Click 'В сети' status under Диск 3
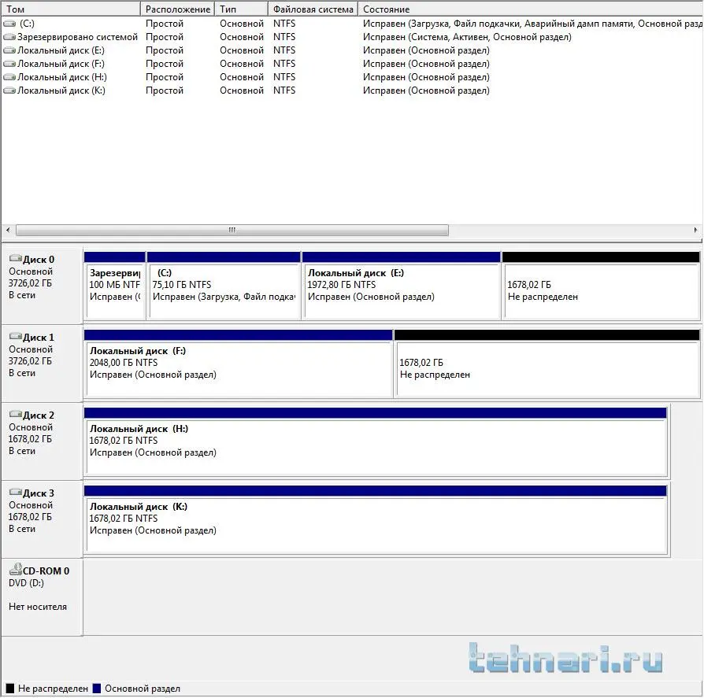This screenshot has height=698, width=704. click(22, 529)
